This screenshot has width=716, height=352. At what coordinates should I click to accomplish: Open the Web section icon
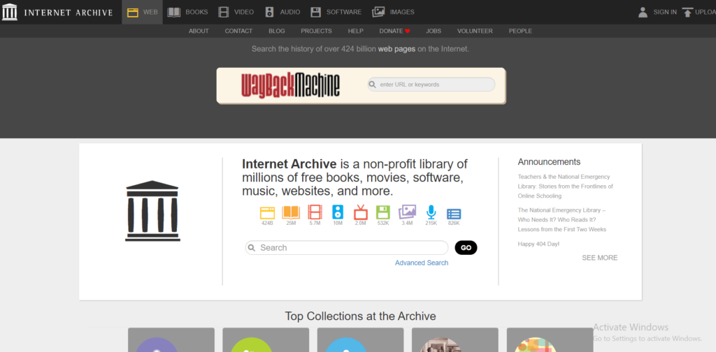coord(133,13)
